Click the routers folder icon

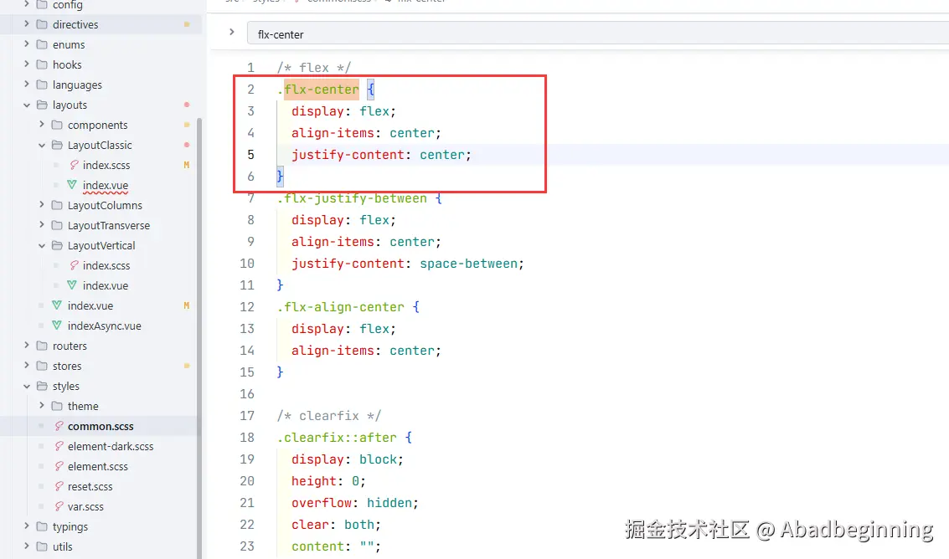coord(42,346)
